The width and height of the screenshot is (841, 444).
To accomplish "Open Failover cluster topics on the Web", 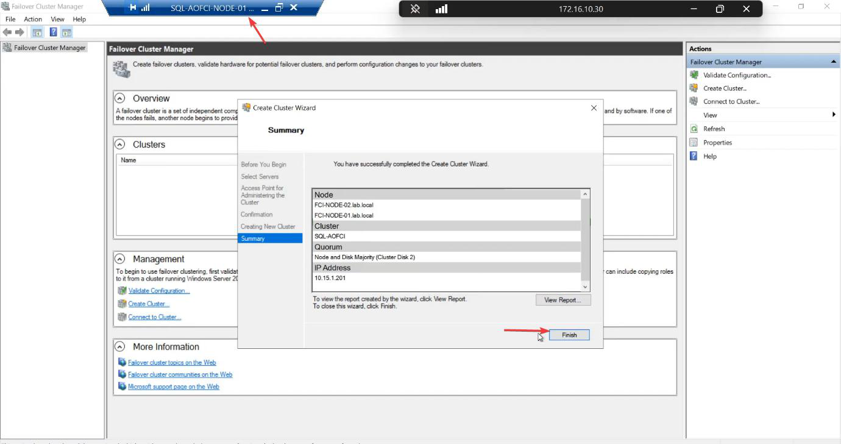I will [172, 362].
